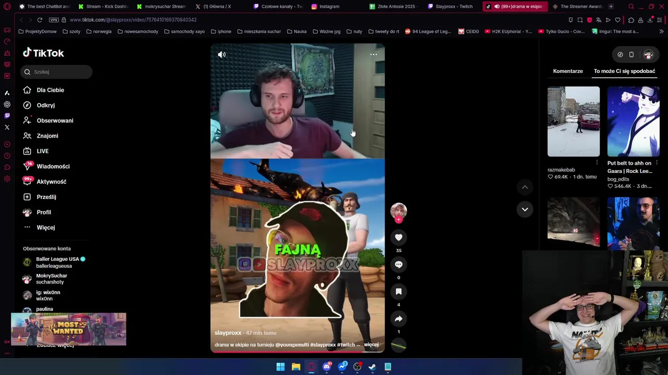Click the TikTok logo
668x375 pixels.
(x=43, y=53)
